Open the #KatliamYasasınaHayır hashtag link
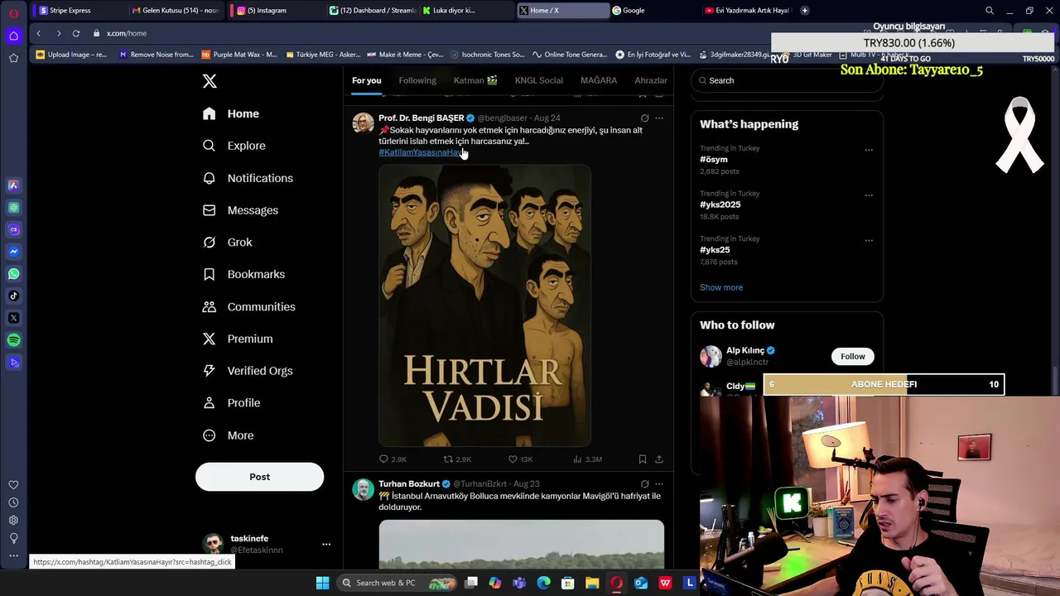The image size is (1060, 596). 421,152
